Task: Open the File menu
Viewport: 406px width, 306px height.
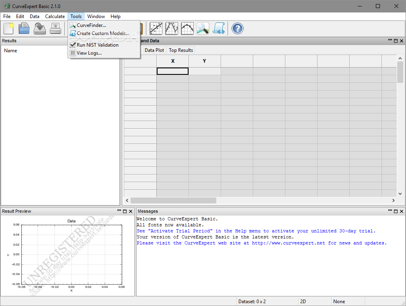Action: (7, 16)
